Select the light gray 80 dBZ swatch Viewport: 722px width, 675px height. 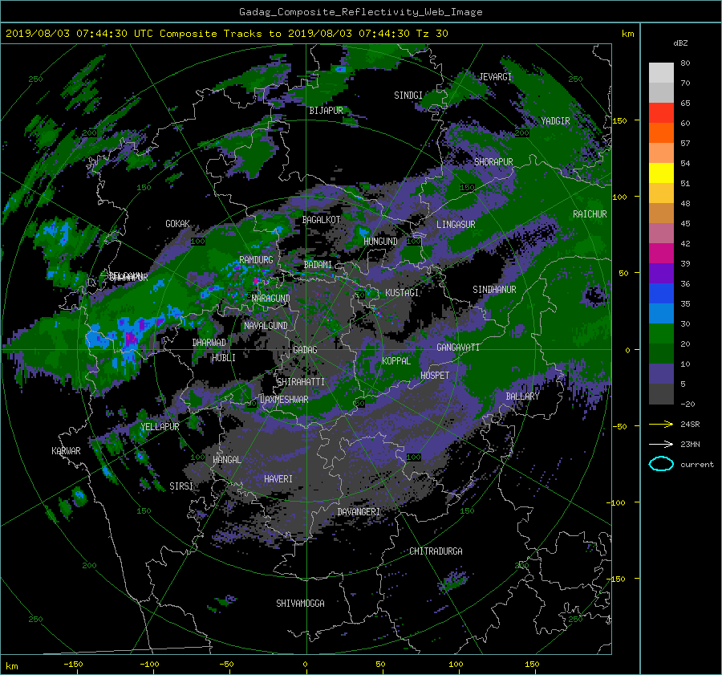click(661, 72)
